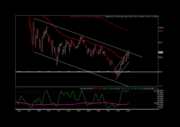Click the 900.0 price axis label
This screenshot has height=127, width=180.
click(161, 42)
